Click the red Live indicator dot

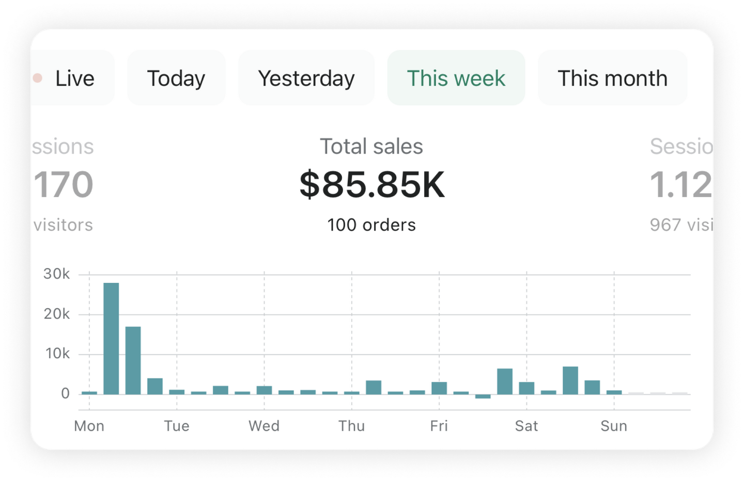click(38, 78)
